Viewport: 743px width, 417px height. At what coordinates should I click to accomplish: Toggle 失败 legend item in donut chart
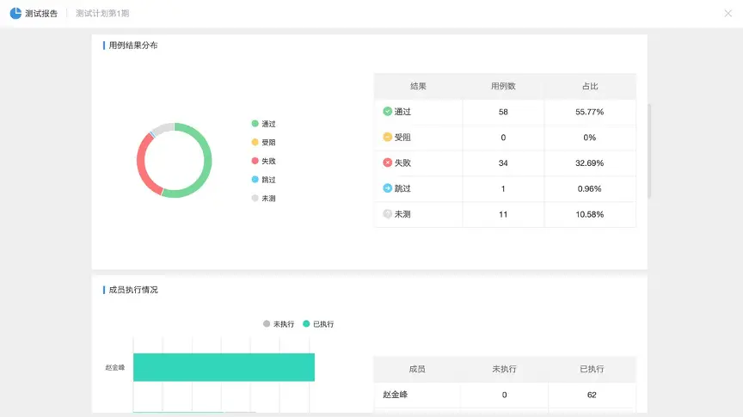click(x=263, y=161)
